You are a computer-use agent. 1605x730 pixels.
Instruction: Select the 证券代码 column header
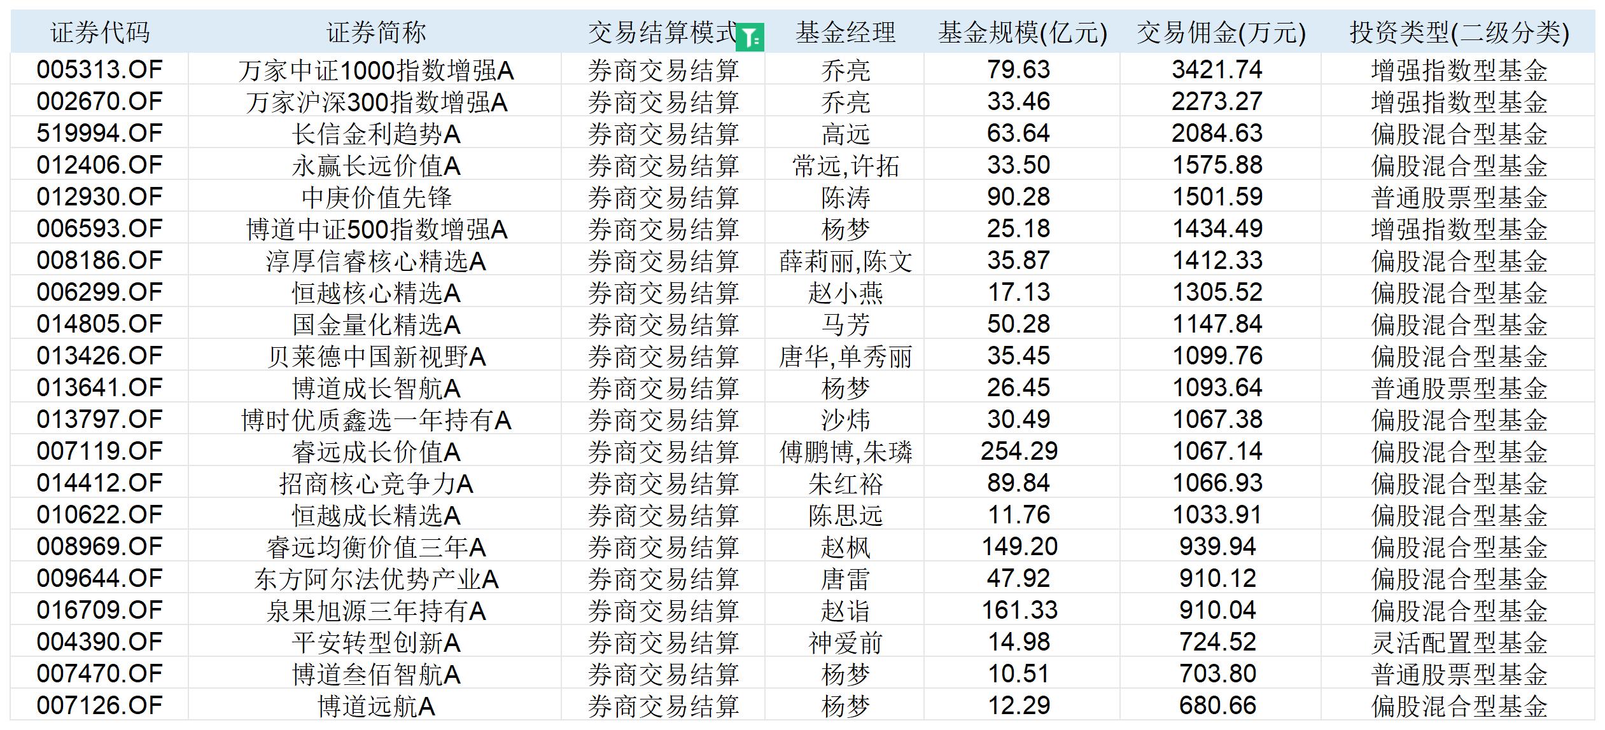[100, 32]
